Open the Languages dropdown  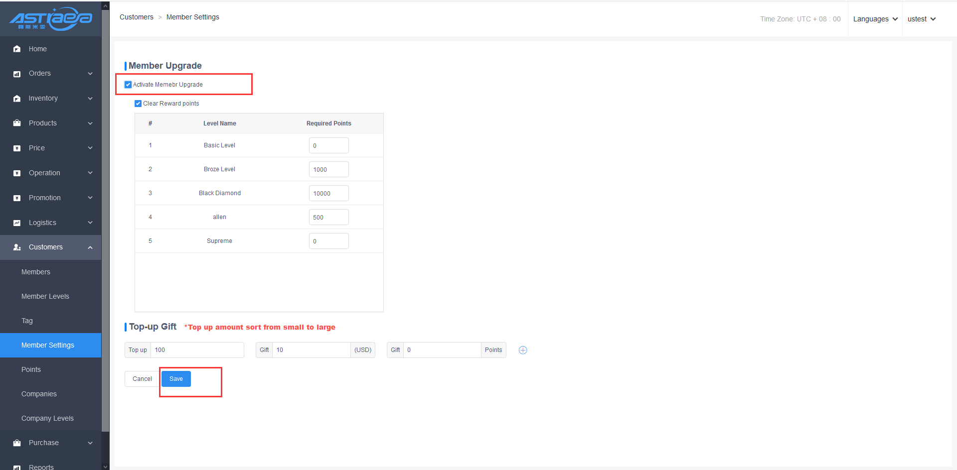click(875, 19)
